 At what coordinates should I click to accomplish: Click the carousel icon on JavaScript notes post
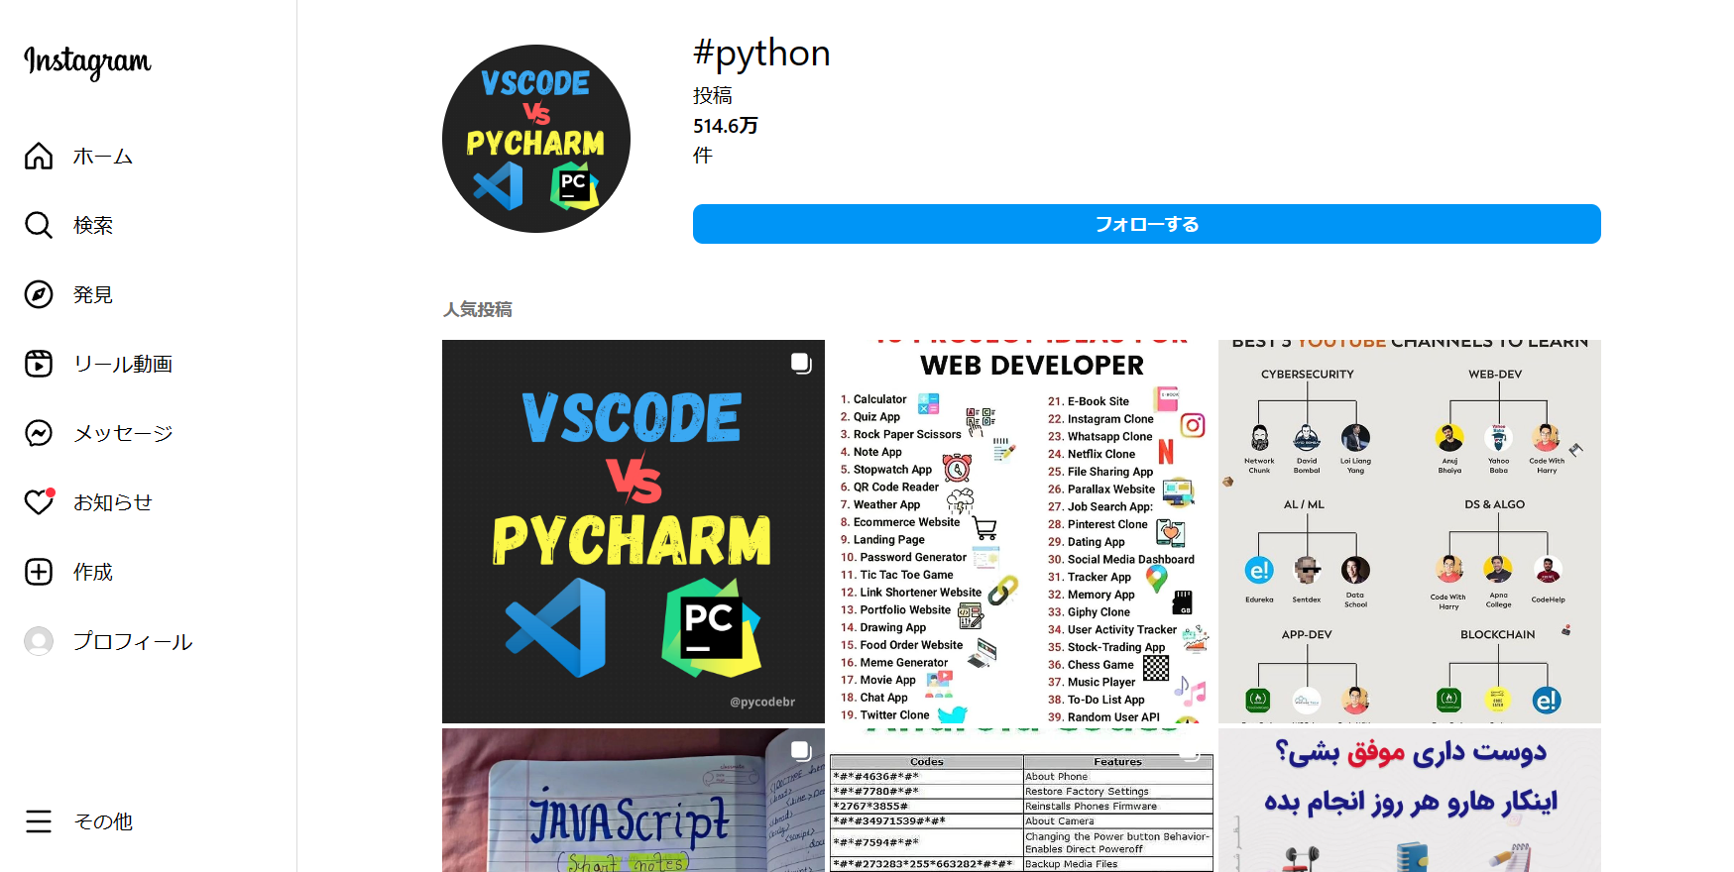[x=801, y=751]
